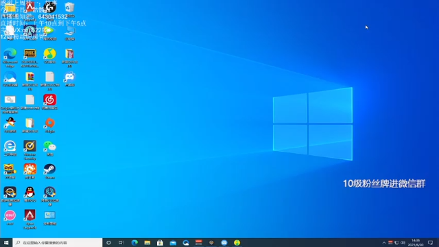Launch Microsoft Edge from the desktop
439x247 pixels.
tap(10, 54)
